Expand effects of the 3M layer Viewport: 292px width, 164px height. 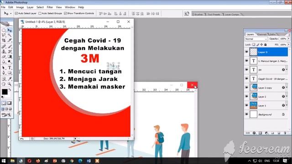tap(287, 70)
